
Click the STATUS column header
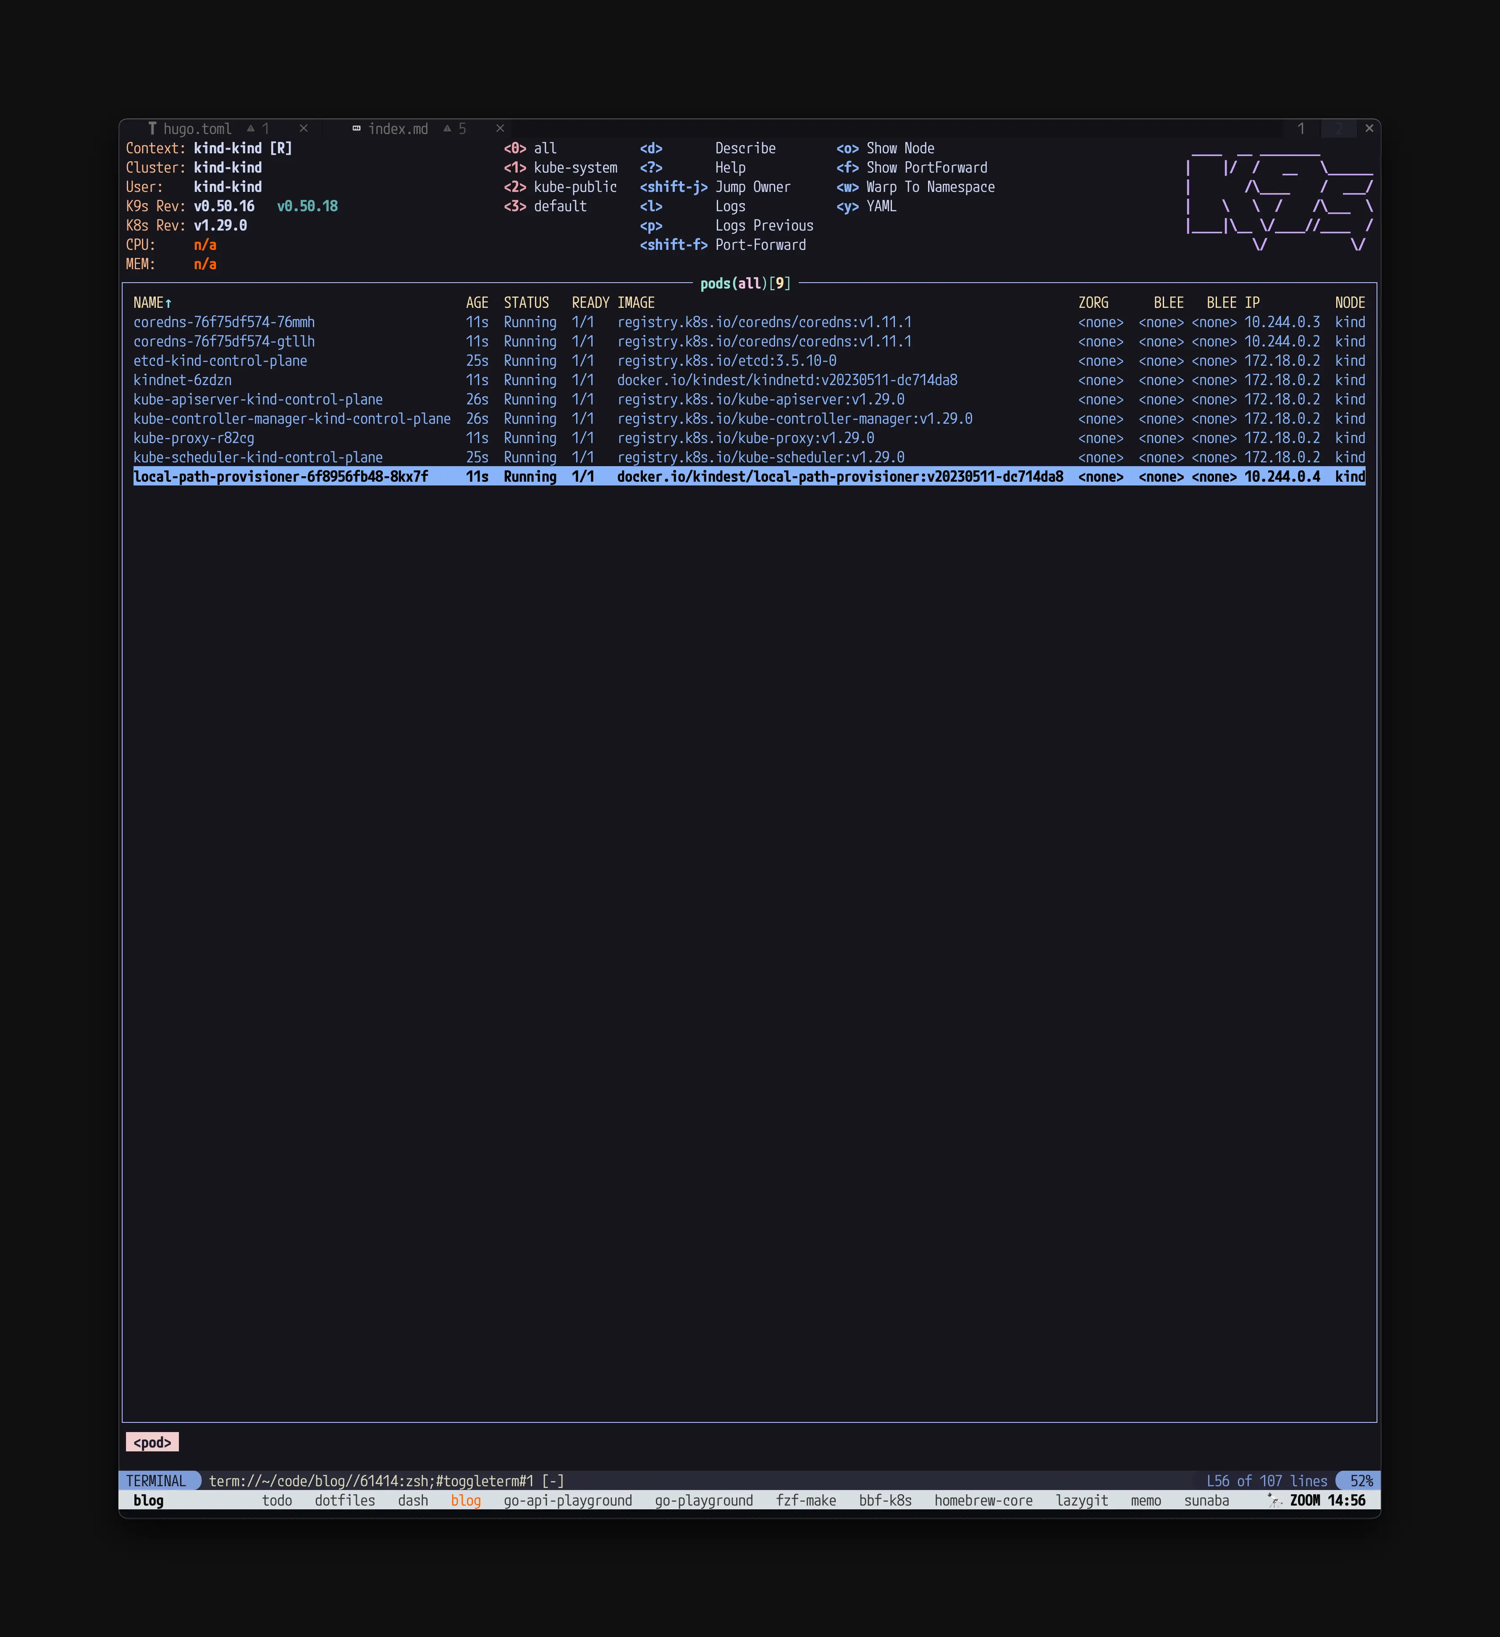pos(526,303)
